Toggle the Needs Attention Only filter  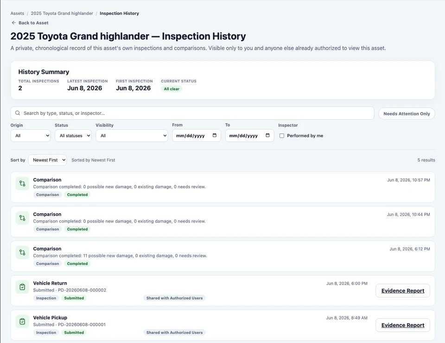tap(407, 114)
